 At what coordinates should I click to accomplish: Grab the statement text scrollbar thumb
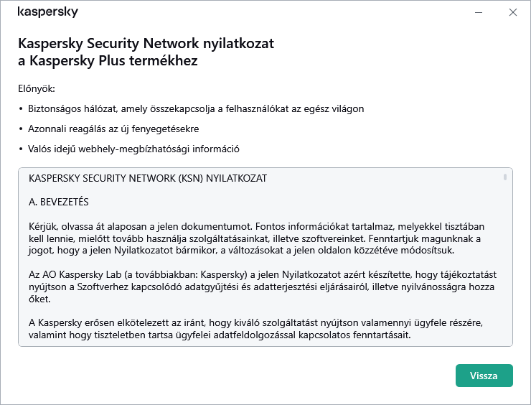[505, 177]
